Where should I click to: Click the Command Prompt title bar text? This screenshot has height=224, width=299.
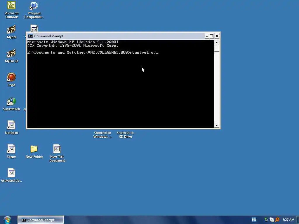pyautogui.click(x=49, y=36)
